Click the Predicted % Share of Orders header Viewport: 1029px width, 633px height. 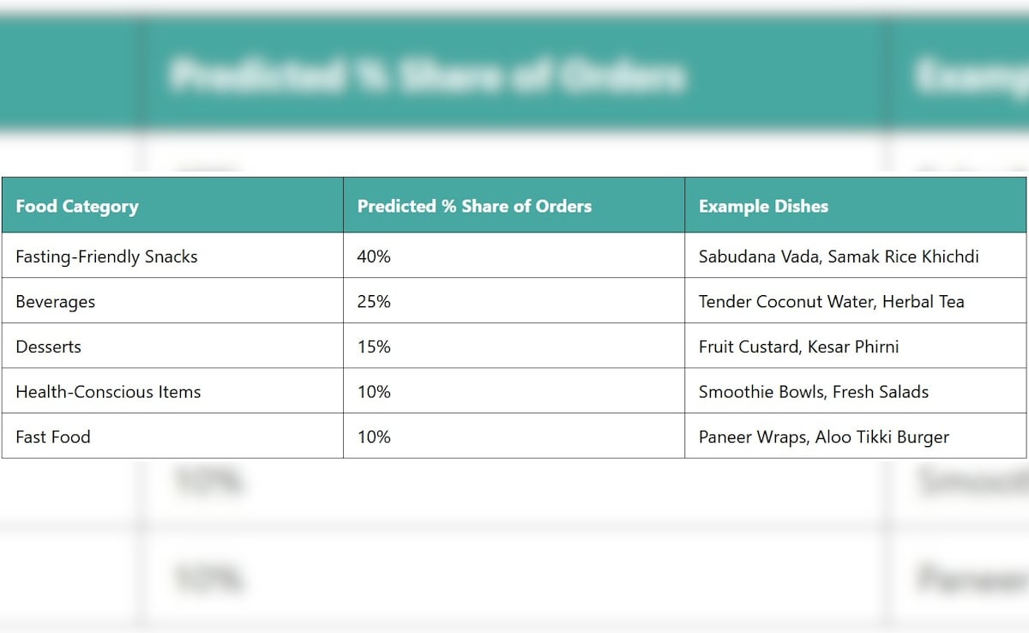[474, 206]
